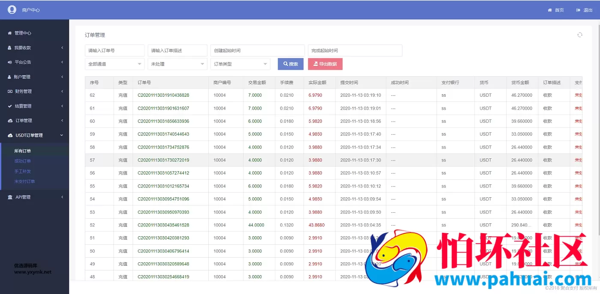600x294 pixels.
Task: Focus the 请输入订单描述 input field
Action: point(177,50)
